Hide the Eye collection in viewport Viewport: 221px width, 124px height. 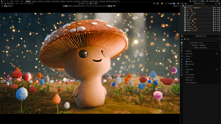coord(217,10)
